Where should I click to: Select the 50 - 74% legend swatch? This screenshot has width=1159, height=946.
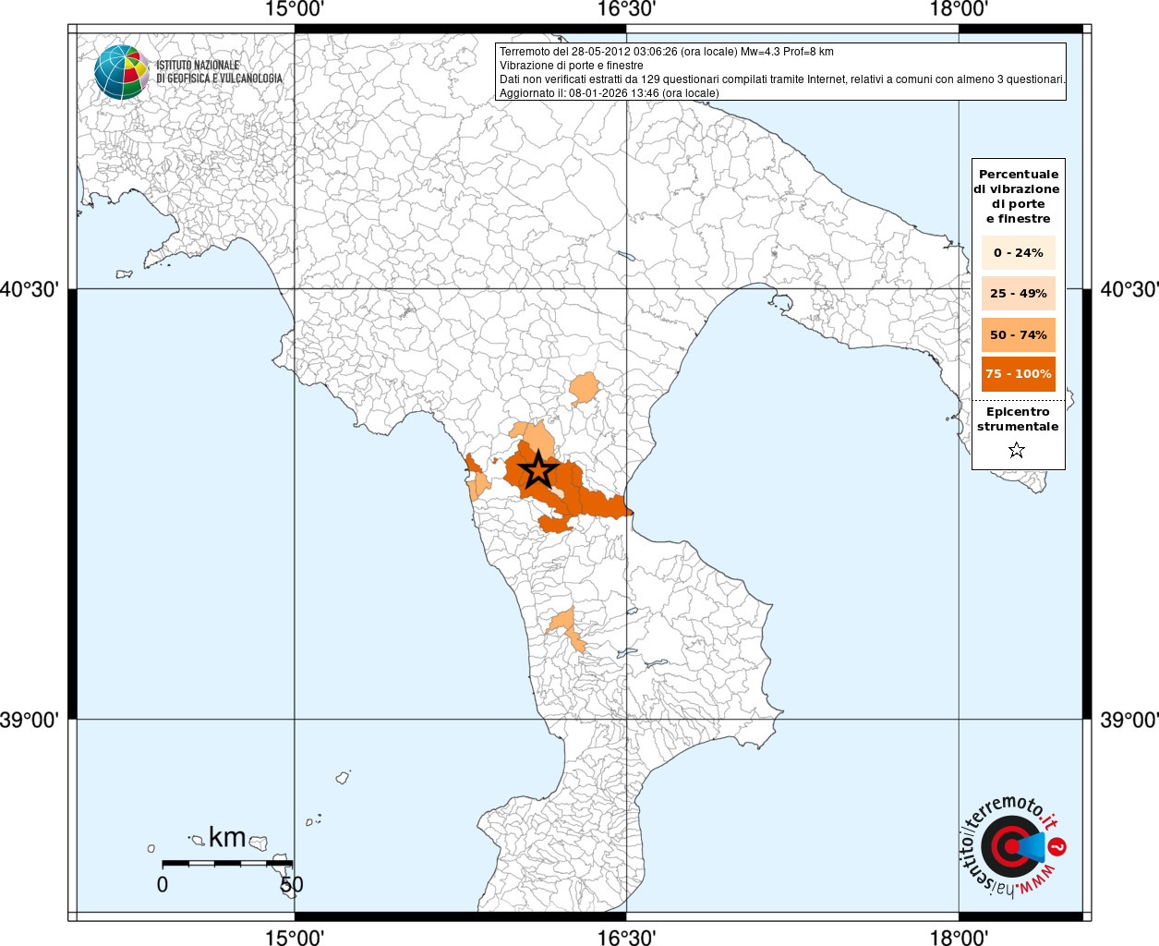[1018, 334]
